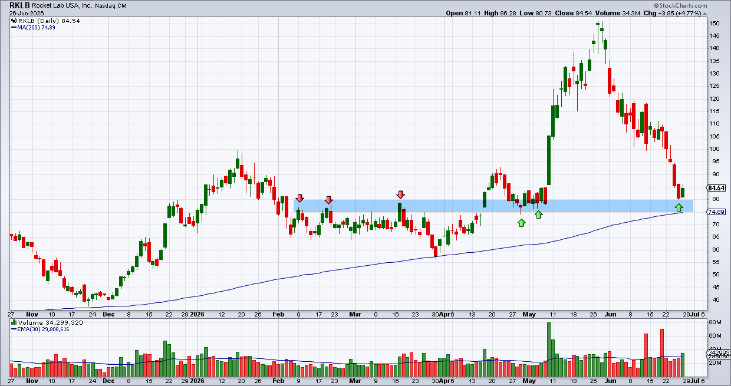Click the tallest green volume bar in May
Viewport: 731px width, 386px height.
pyautogui.click(x=549, y=350)
